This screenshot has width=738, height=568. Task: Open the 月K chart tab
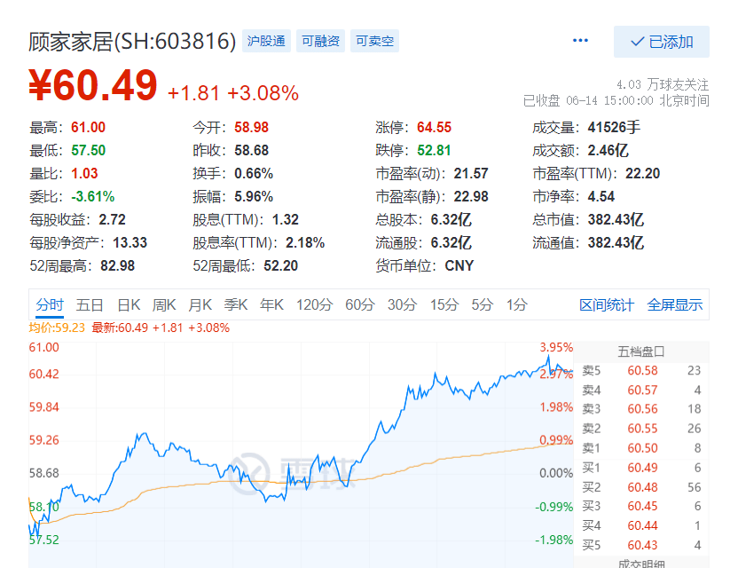coord(200,305)
